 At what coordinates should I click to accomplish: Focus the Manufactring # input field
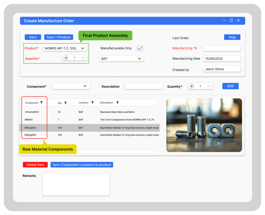[x=222, y=48]
